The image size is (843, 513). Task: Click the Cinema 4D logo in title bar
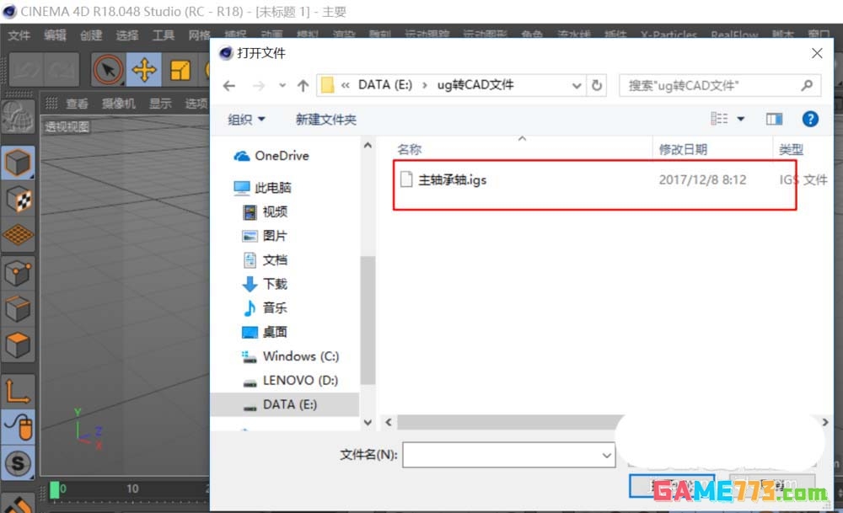(x=8, y=12)
